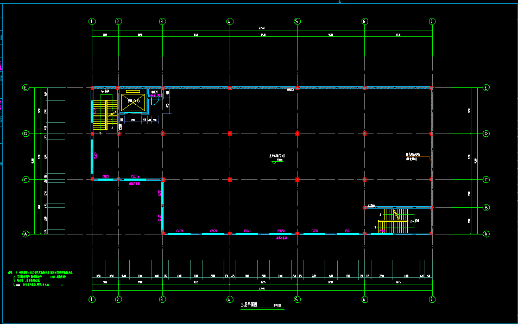518x324 pixels.
Task: Click right-side axis bubble D
Action: pyautogui.click(x=486, y=134)
